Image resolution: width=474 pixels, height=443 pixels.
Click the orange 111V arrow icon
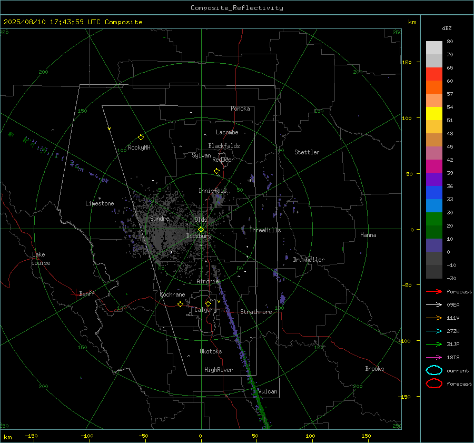(434, 318)
